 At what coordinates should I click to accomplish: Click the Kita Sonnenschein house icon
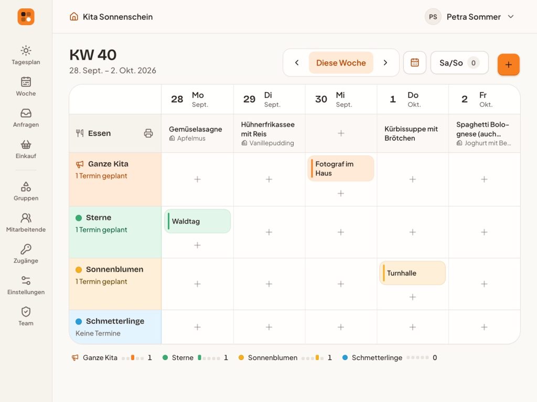coord(73,16)
